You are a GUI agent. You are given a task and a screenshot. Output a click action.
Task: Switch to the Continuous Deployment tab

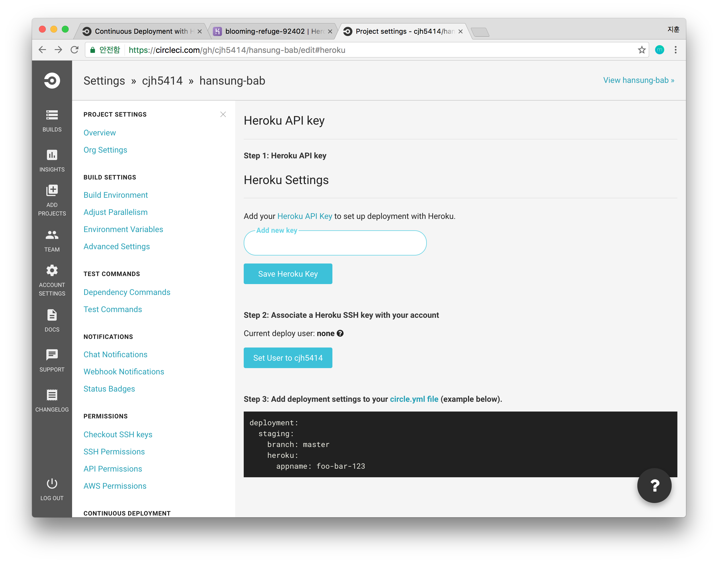pyautogui.click(x=142, y=31)
